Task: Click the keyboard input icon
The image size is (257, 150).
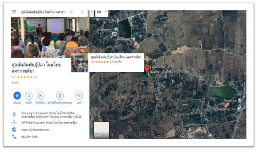Action: tap(99, 12)
